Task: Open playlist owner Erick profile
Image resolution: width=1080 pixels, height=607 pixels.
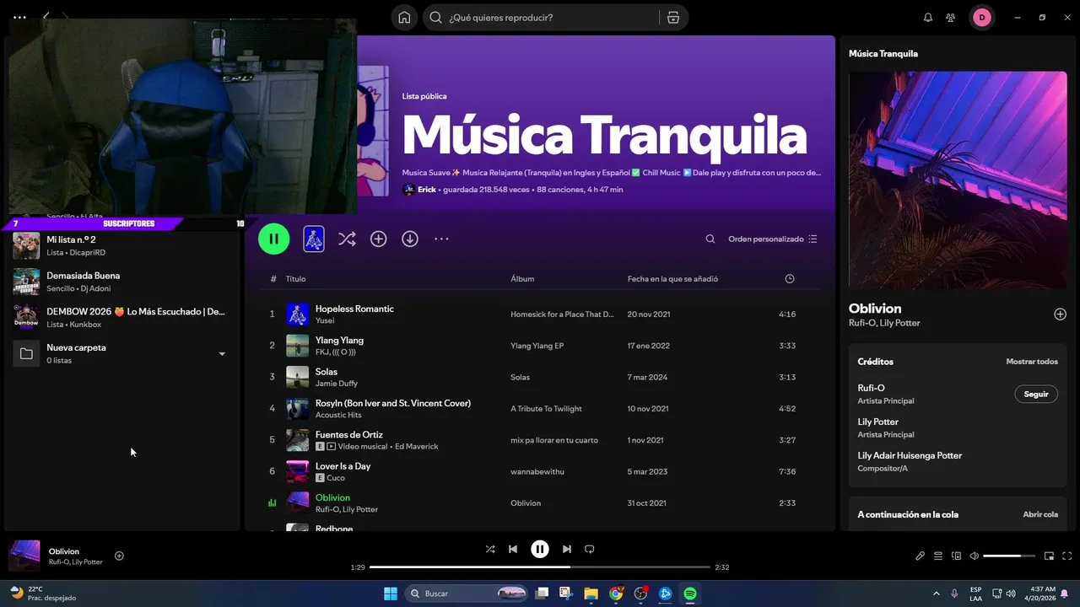Action: pyautogui.click(x=427, y=190)
